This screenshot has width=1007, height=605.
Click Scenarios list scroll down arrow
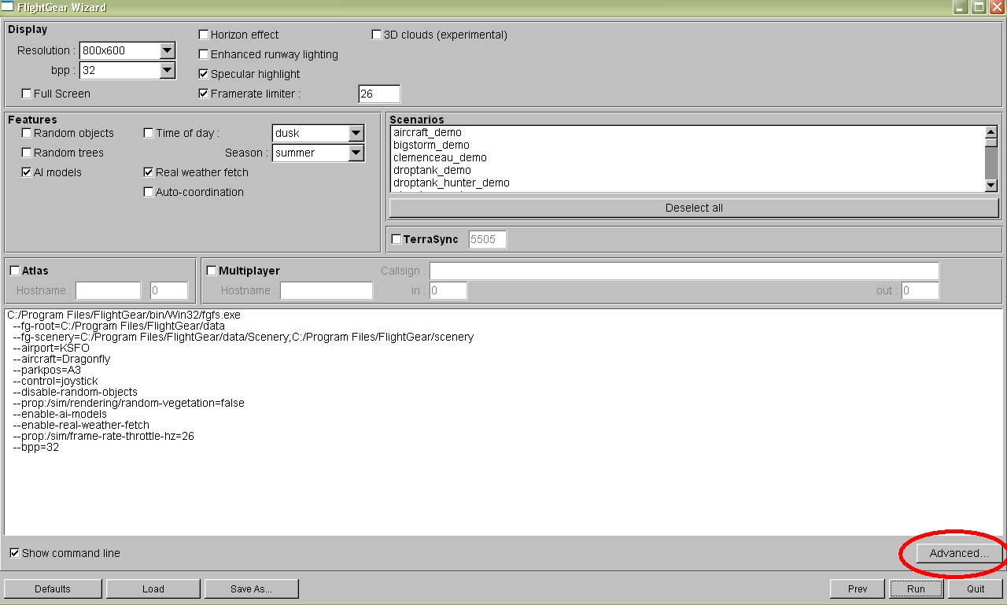click(991, 185)
